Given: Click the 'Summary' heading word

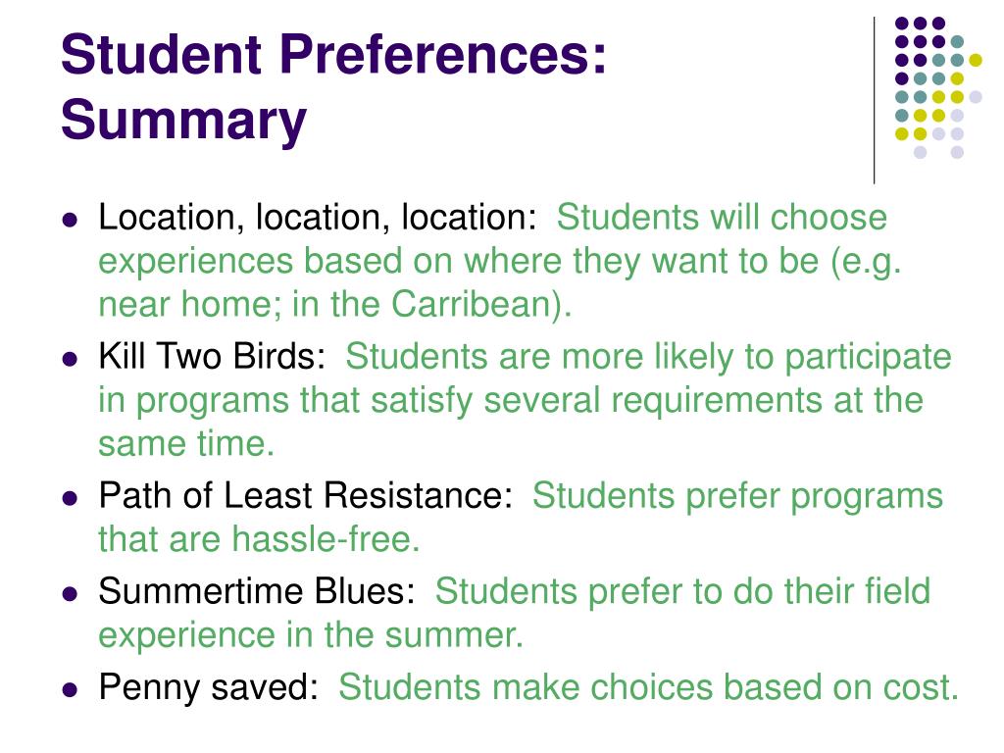Looking at the screenshot, I should [183, 121].
